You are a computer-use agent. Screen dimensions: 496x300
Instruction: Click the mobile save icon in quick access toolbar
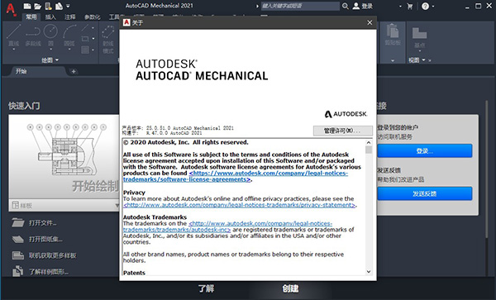(x=49, y=6)
